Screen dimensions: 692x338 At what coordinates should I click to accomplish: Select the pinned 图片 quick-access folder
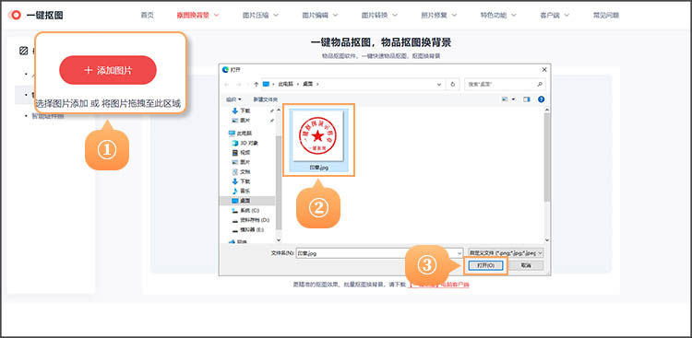pyautogui.click(x=245, y=121)
